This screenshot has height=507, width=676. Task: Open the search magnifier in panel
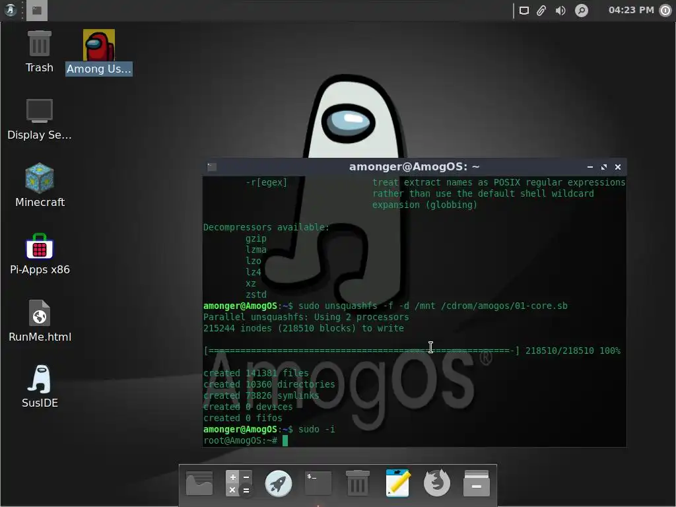click(581, 11)
